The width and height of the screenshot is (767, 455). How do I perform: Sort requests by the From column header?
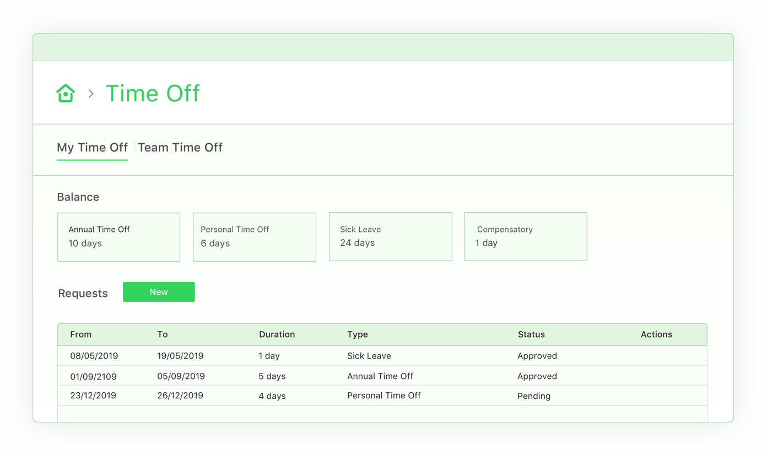[x=81, y=334]
